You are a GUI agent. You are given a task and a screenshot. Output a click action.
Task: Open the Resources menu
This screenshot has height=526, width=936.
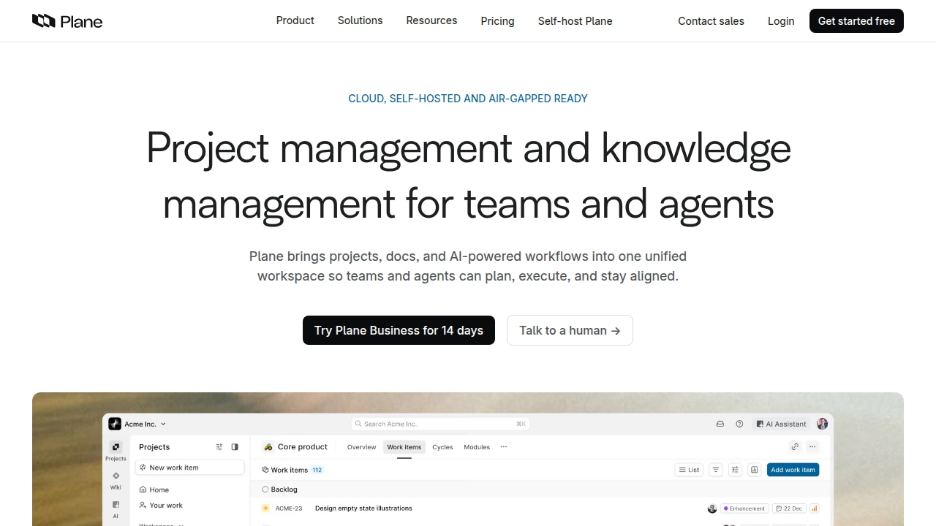point(431,20)
